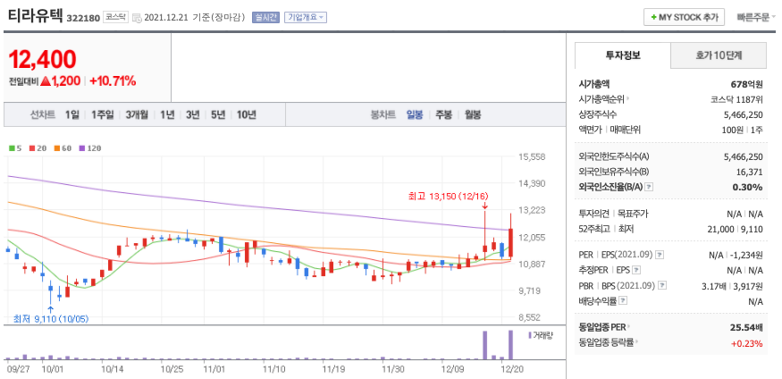Click 동일업종 등락률 link
The width and height of the screenshot is (782, 379).
click(x=606, y=342)
